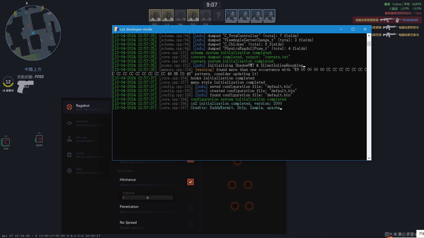Click the Apr 07 timestamp debug text
This screenshot has width=424, height=238.
click(x=51, y=236)
